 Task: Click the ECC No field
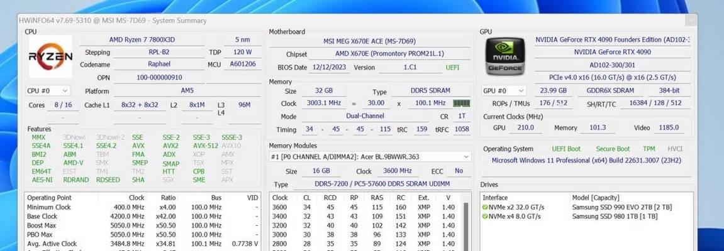459,171
